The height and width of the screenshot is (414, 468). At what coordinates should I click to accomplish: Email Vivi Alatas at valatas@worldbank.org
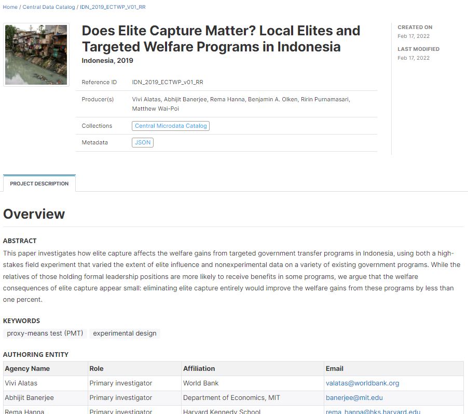(362, 383)
